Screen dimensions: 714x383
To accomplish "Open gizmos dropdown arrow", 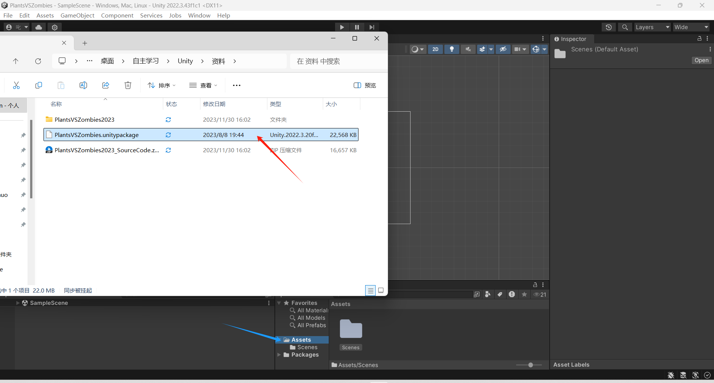I will (544, 49).
